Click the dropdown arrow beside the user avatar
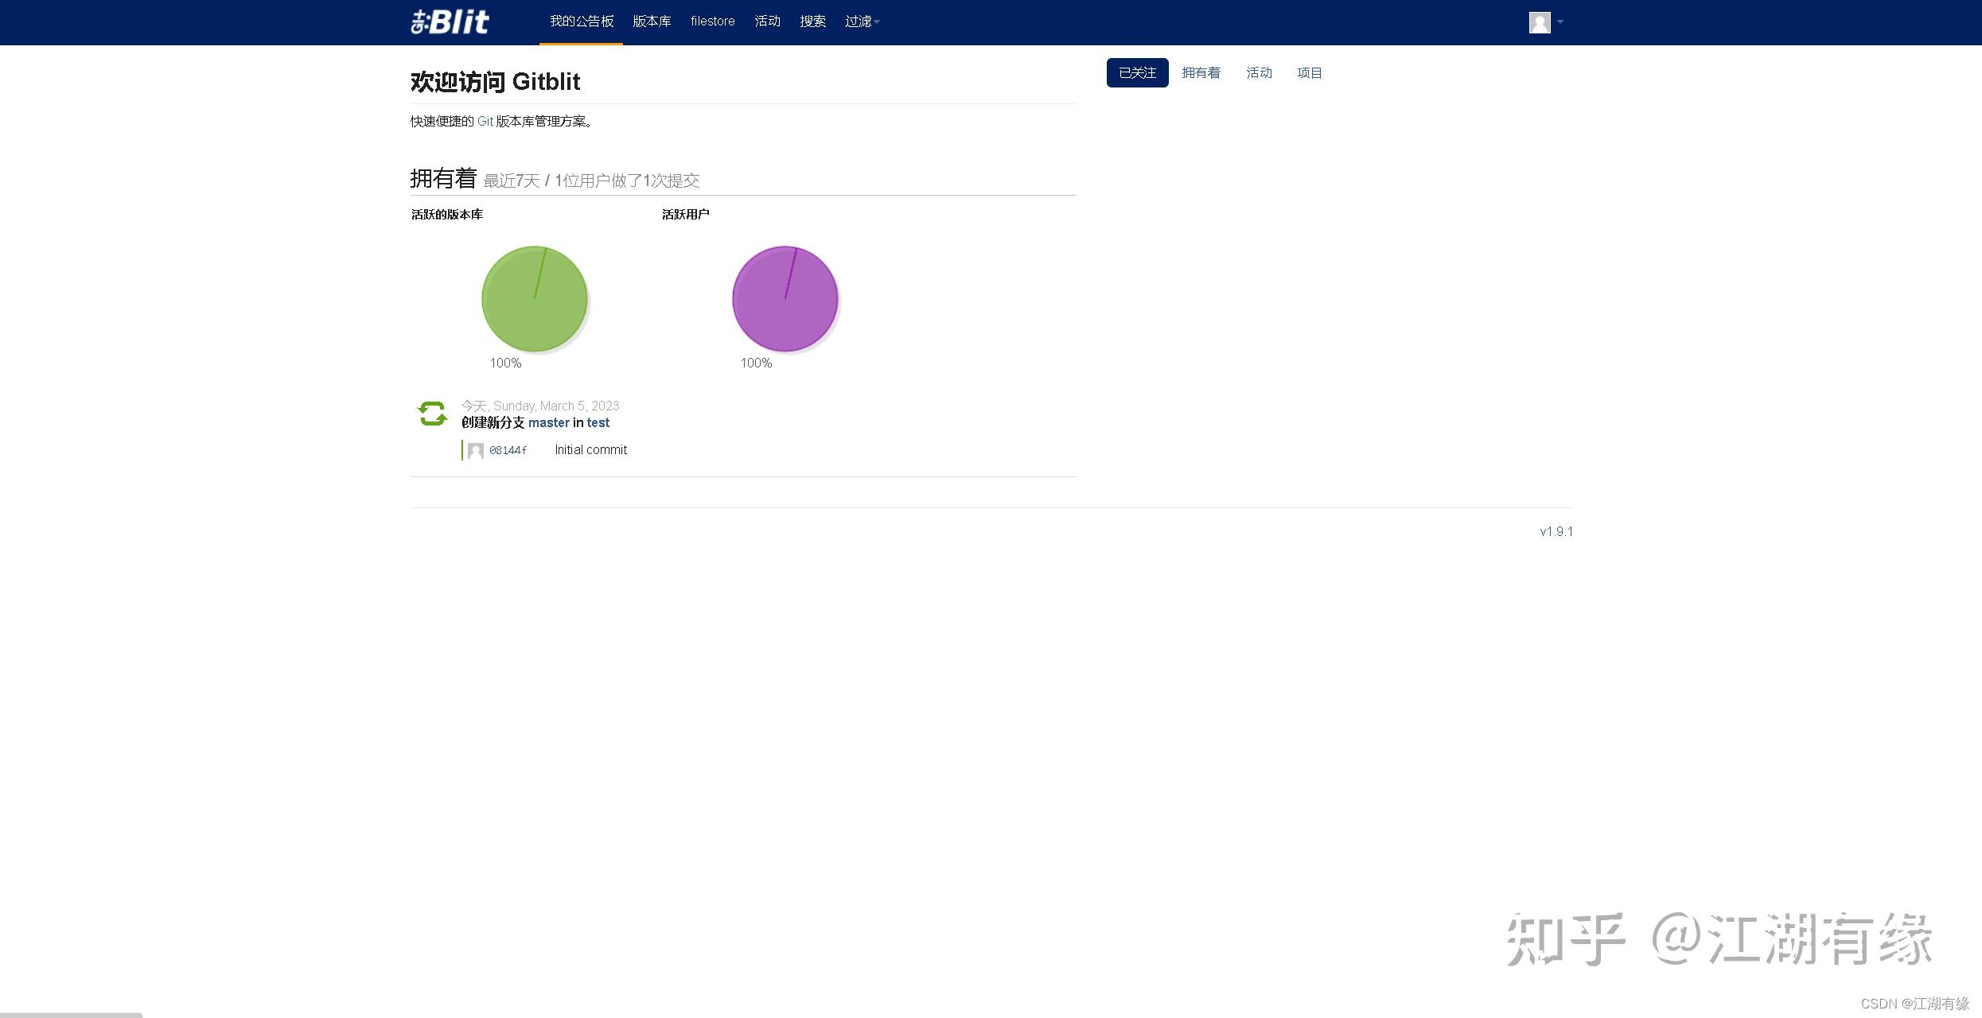1982x1018 pixels. point(1560,22)
